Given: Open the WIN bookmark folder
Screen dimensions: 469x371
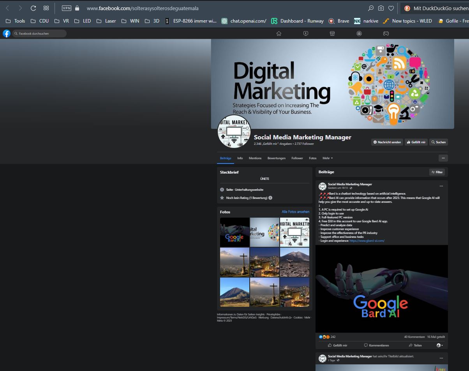Looking at the screenshot, I should (130, 21).
